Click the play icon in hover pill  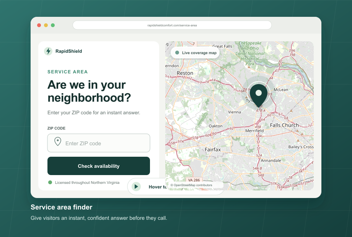[136, 187]
